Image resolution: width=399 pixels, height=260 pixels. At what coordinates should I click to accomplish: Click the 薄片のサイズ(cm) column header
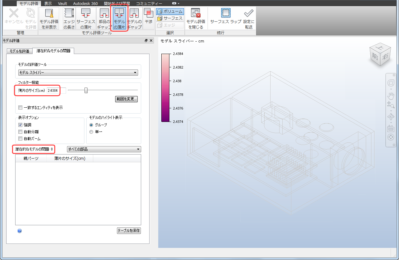(69, 159)
